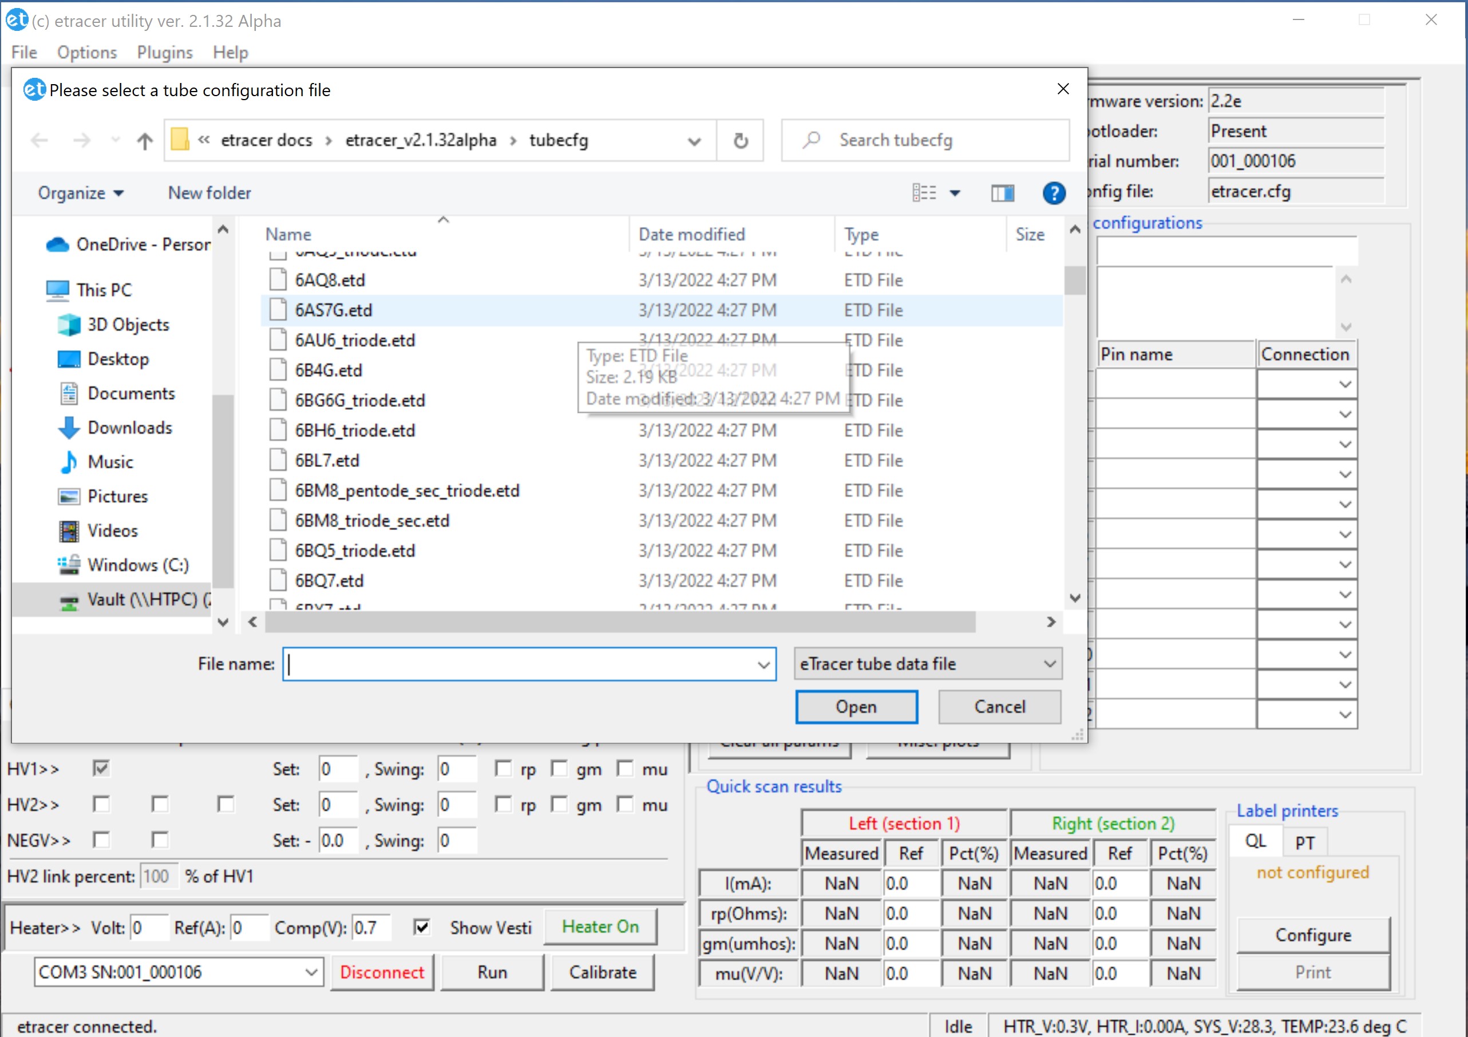Select 6AS7G.etd file icon
1468x1037 pixels.
[x=278, y=310]
